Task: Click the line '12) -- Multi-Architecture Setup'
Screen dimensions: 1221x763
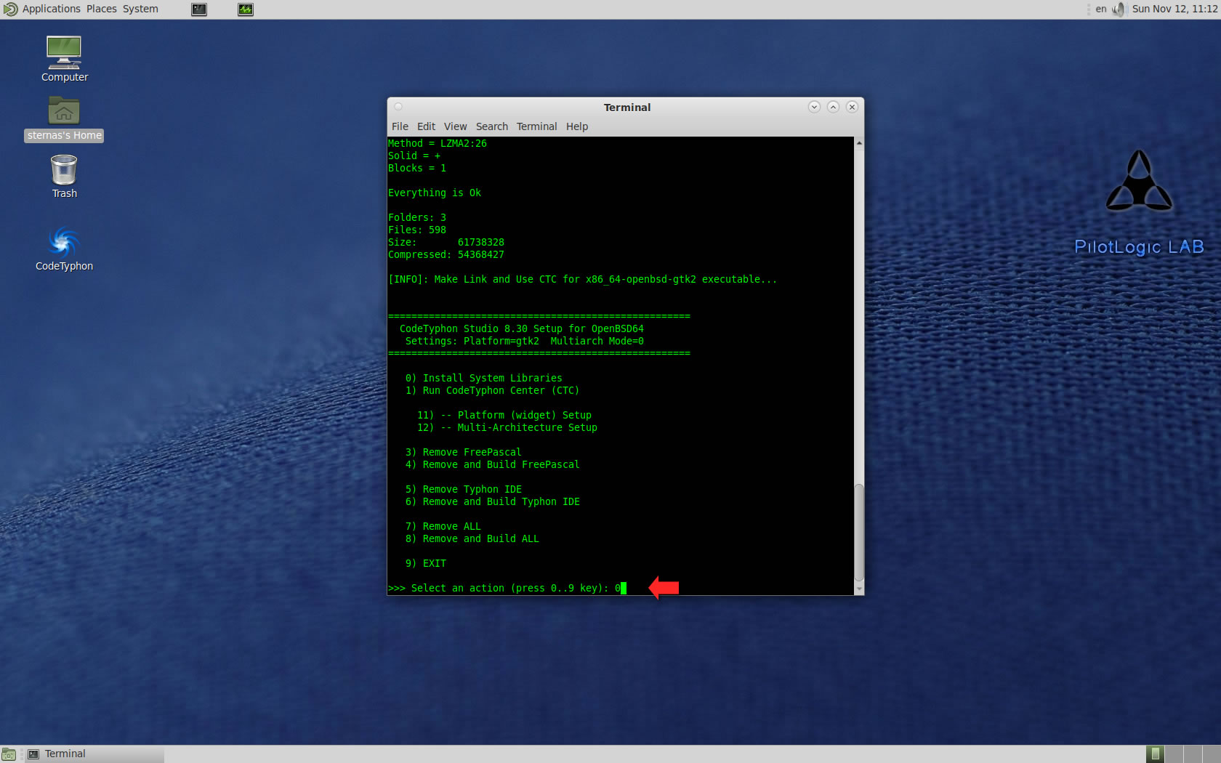Action: (507, 427)
